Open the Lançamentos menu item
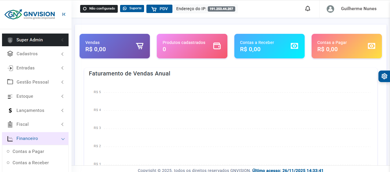Viewport: 390px width, 172px height. click(x=30, y=110)
